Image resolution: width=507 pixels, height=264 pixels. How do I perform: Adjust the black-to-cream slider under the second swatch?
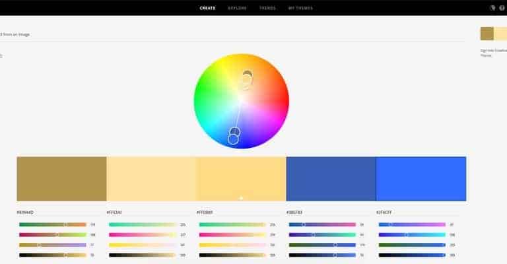143,255
